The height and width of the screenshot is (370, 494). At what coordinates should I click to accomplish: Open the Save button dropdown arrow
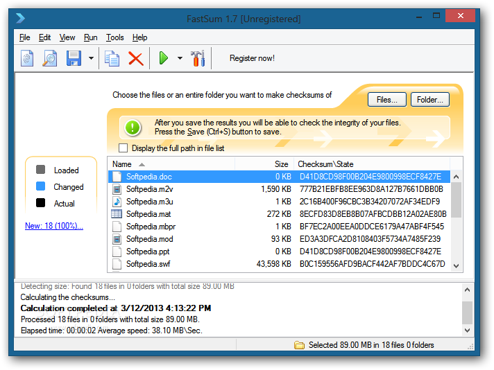click(x=91, y=58)
